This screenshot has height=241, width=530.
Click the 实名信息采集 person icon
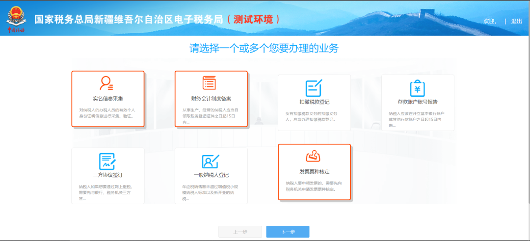coord(106,83)
